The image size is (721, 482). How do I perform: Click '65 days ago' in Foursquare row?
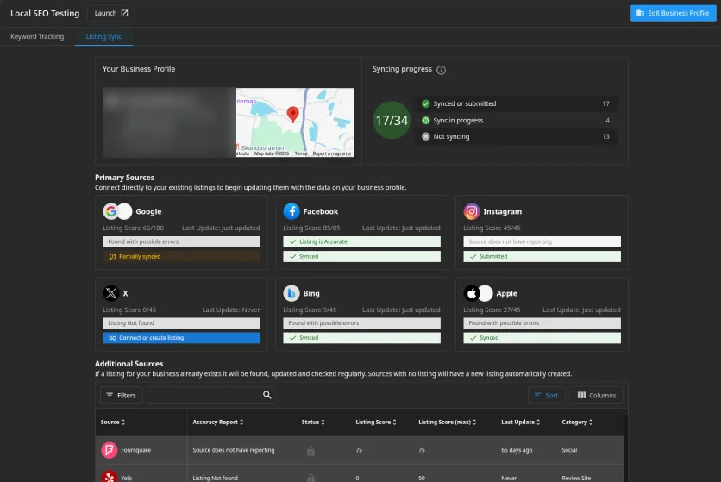tap(517, 450)
